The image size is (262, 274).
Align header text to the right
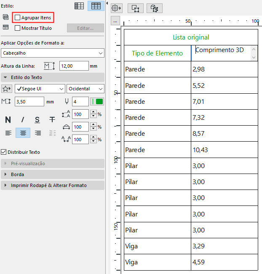click(x=38, y=133)
